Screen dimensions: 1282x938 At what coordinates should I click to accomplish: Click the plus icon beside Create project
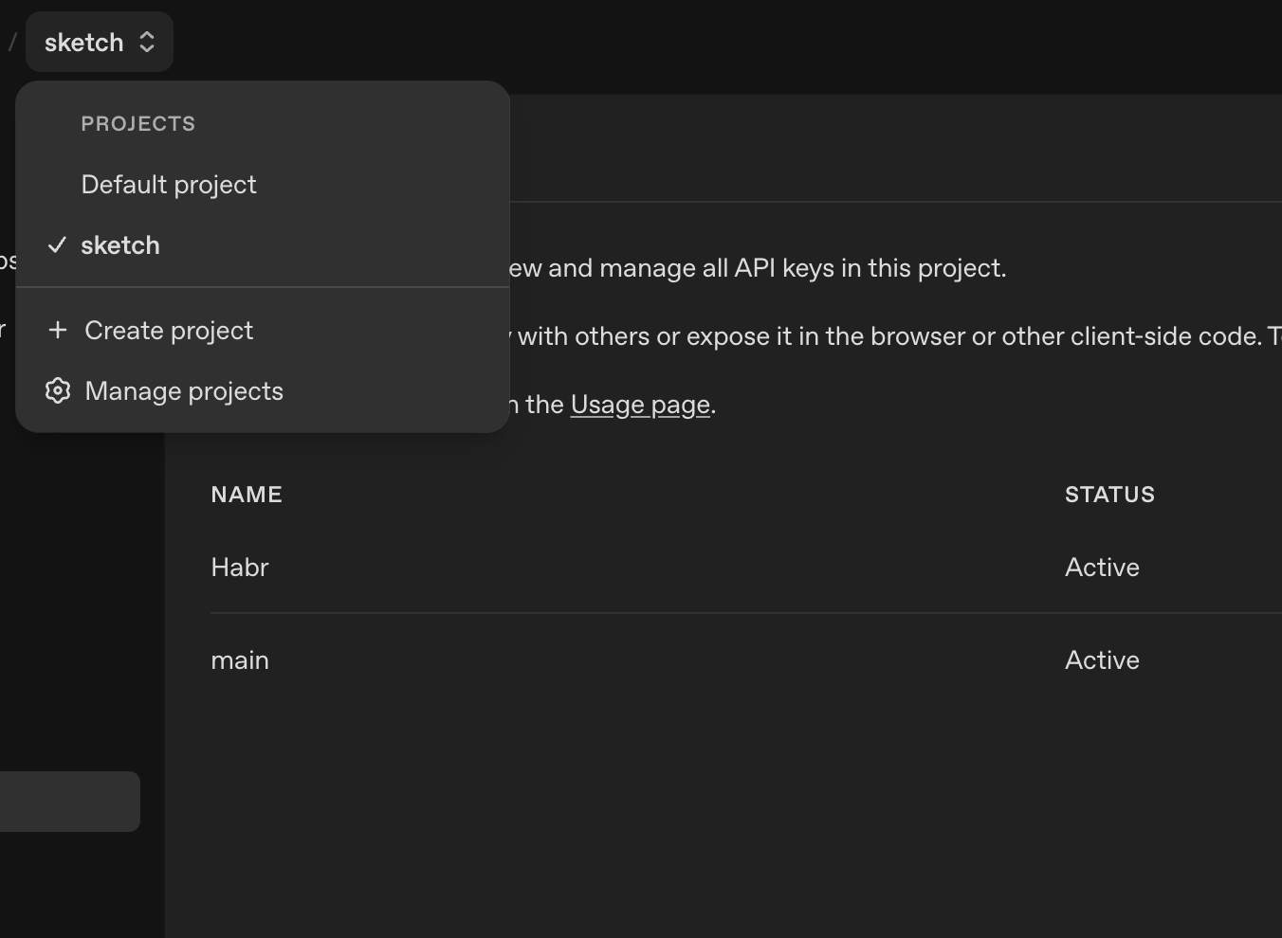tap(58, 330)
